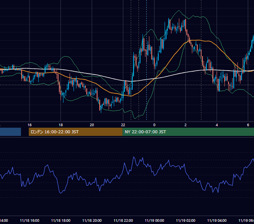The width and height of the screenshot is (254, 224).
Task: Click the 4 hour label on upper axis
Action: tap(217, 125)
